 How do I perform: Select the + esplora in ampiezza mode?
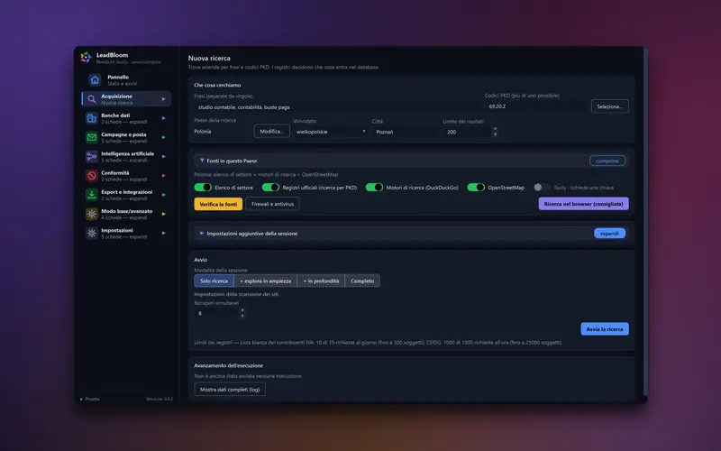coord(265,281)
